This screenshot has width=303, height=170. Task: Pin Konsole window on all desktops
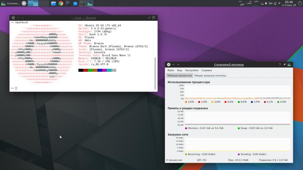point(149,18)
